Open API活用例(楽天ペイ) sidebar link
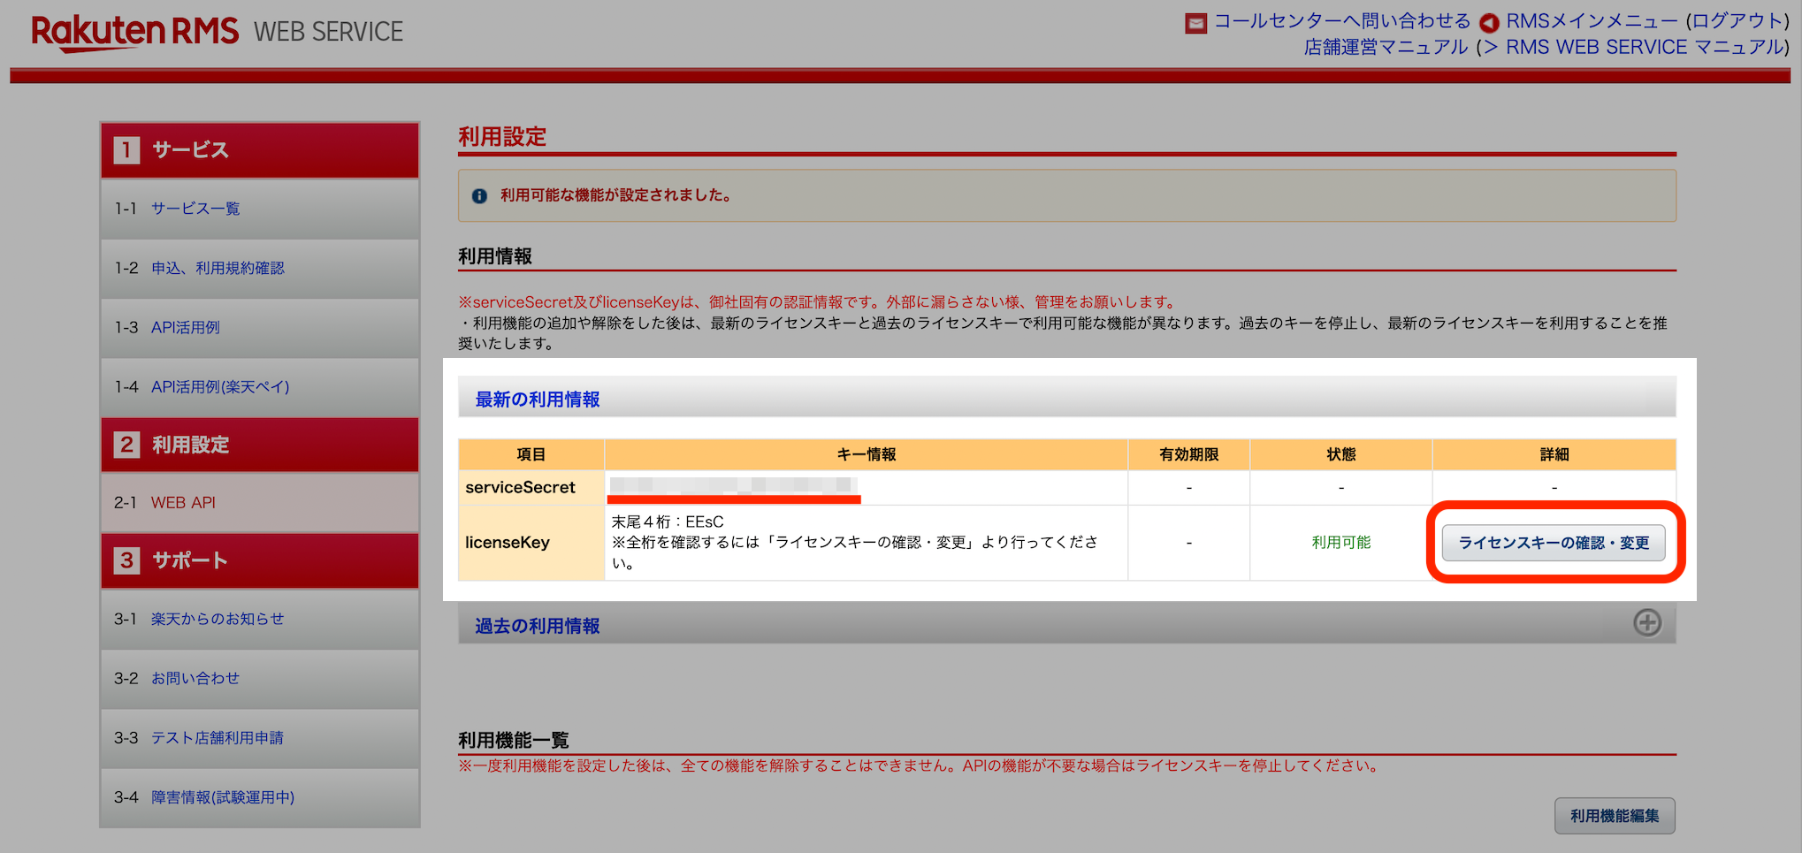The height and width of the screenshot is (853, 1802). tap(220, 386)
